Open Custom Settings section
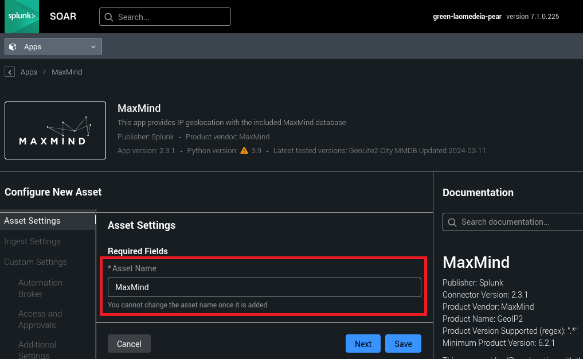Viewport: 583px width, 359px height. [x=36, y=262]
